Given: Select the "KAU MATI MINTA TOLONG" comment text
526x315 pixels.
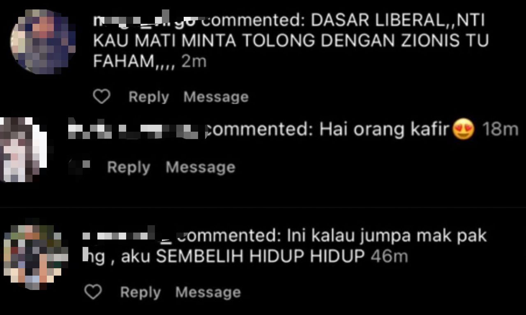Looking at the screenshot, I should tap(291, 41).
